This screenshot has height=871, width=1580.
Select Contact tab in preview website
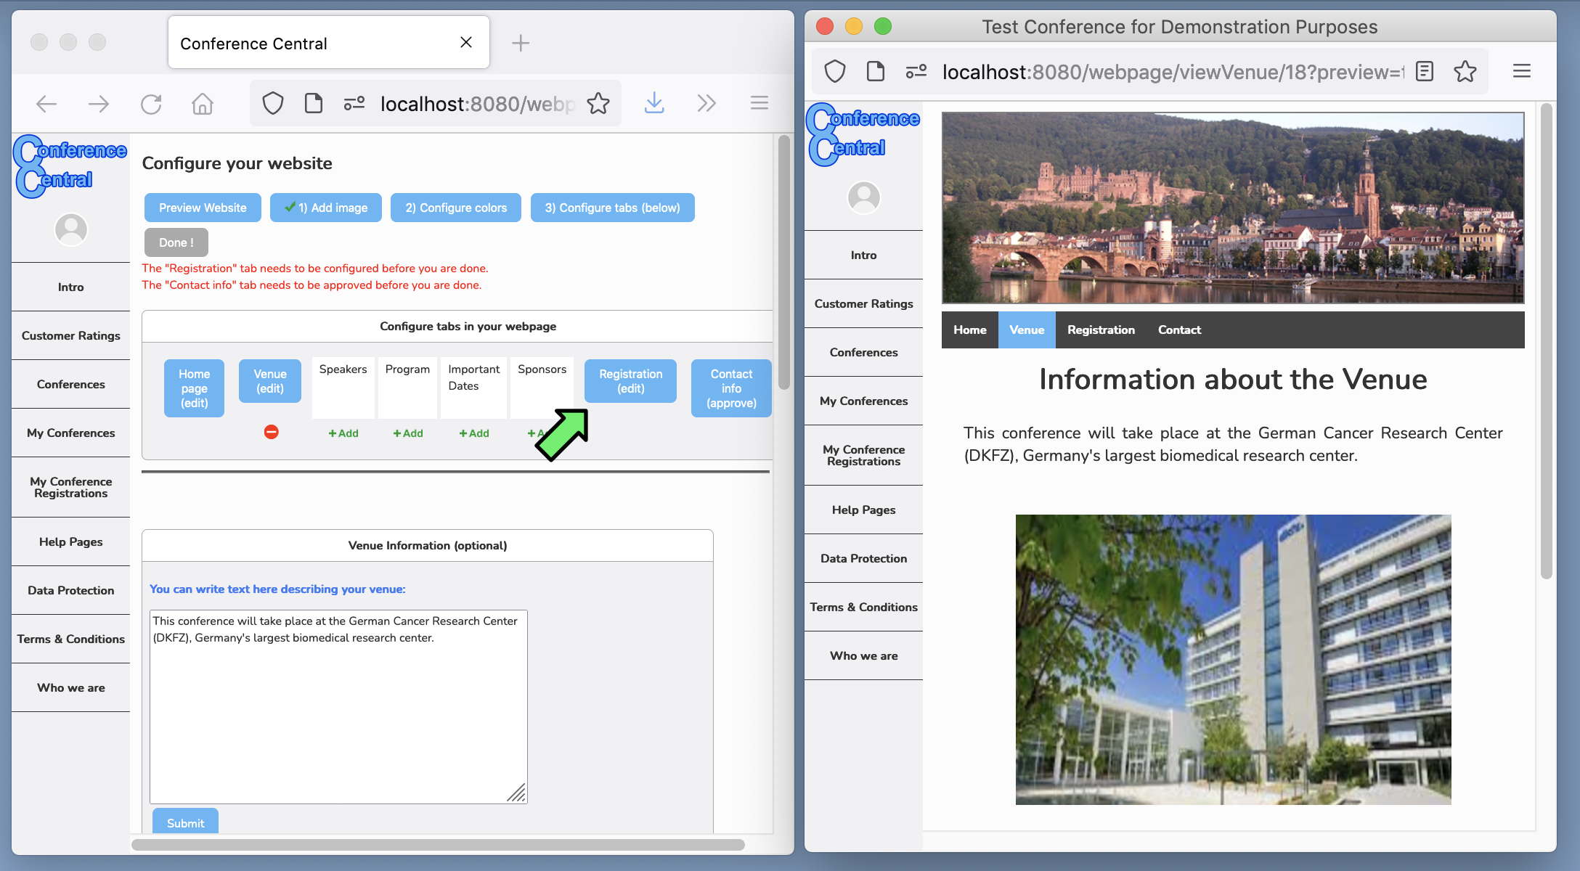[x=1179, y=330]
